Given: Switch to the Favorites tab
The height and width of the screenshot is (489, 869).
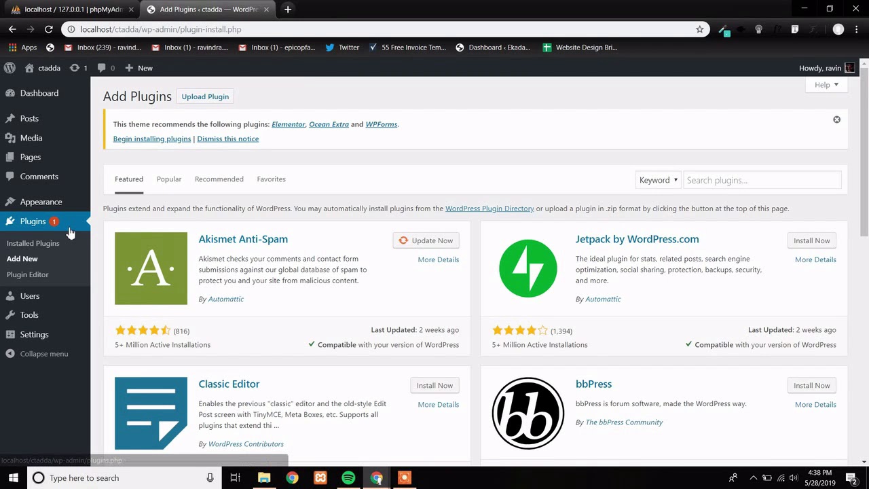Looking at the screenshot, I should point(271,179).
